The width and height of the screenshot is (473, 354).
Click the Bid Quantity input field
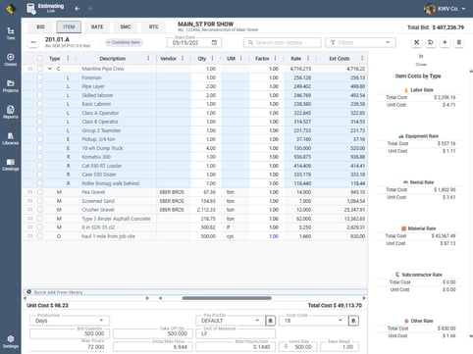[x=70, y=333]
